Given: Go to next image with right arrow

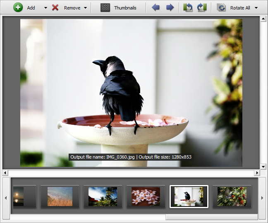Looking at the screenshot, I should (170, 7).
